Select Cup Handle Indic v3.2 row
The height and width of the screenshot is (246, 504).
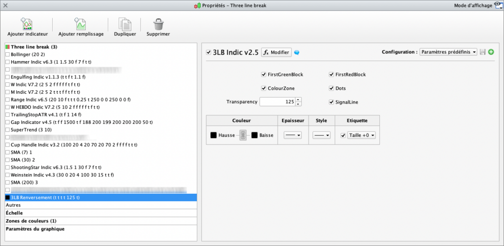click(x=100, y=145)
